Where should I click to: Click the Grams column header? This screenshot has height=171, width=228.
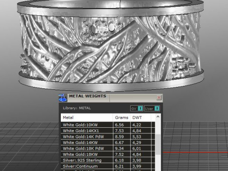click(x=122, y=117)
